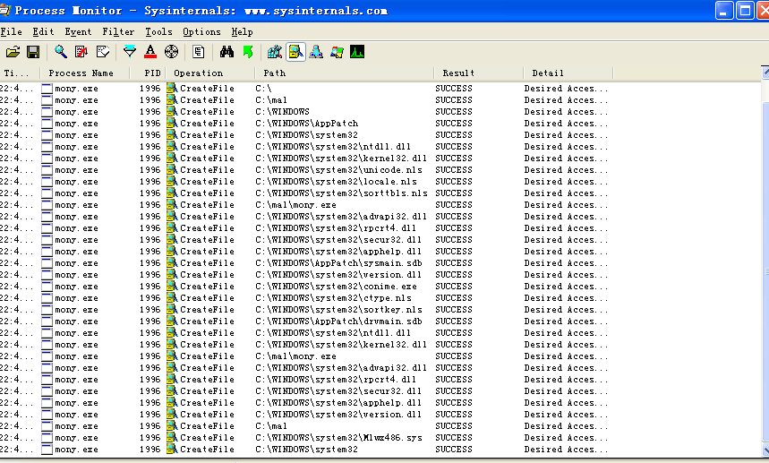
Task: Clear the display with the eraser icon
Action: (x=102, y=52)
